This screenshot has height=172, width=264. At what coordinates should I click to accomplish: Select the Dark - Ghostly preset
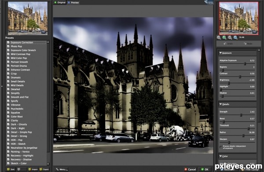tap(19, 124)
